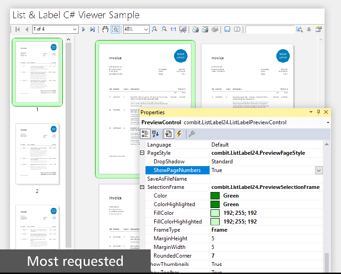The height and width of the screenshot is (274, 341).
Task: Close the Properties panel
Action: pyautogui.click(x=326, y=112)
